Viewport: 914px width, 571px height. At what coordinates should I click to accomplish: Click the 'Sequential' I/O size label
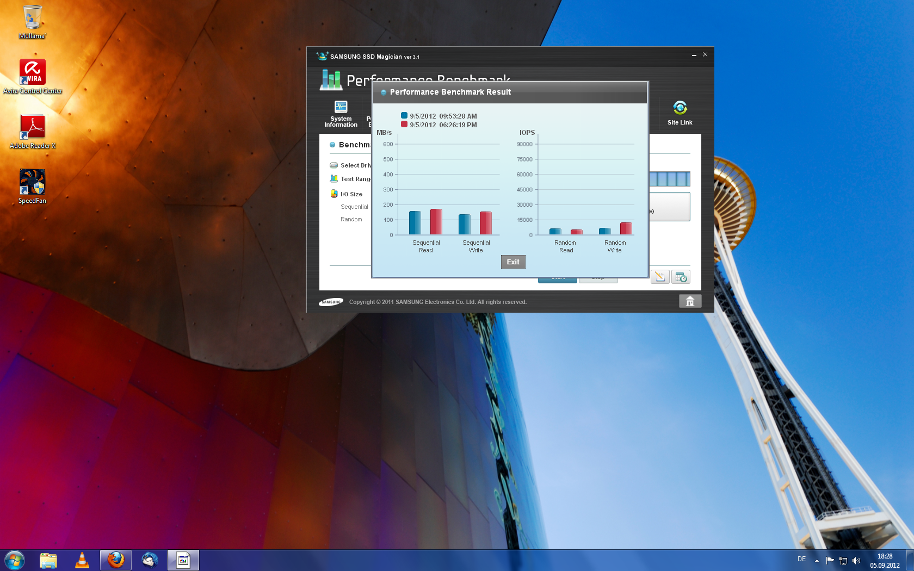click(x=354, y=207)
